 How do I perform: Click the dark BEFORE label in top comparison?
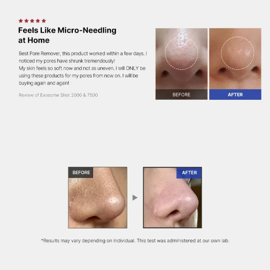181,94
